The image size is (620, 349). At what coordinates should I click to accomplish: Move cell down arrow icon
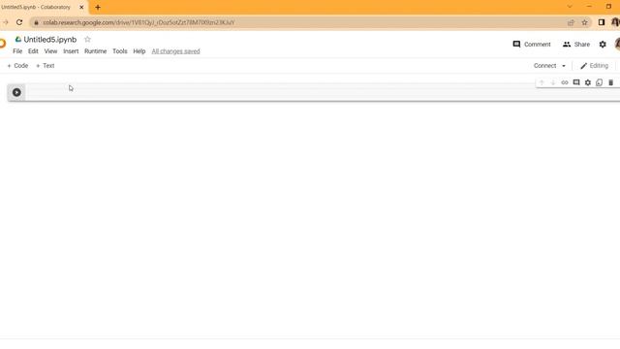tap(553, 82)
